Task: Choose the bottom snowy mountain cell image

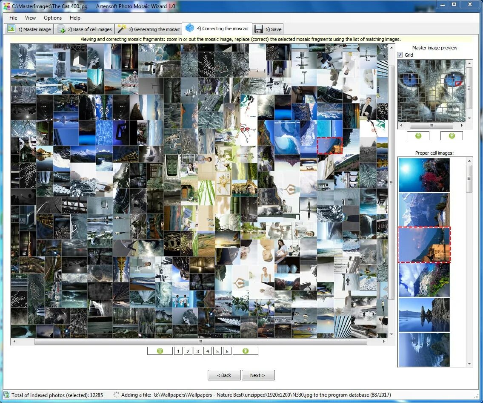Action: coord(424,349)
